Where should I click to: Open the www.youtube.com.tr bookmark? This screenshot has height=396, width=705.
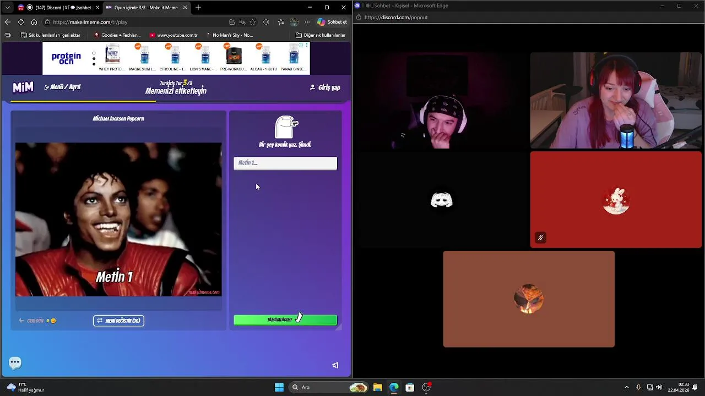coord(173,35)
